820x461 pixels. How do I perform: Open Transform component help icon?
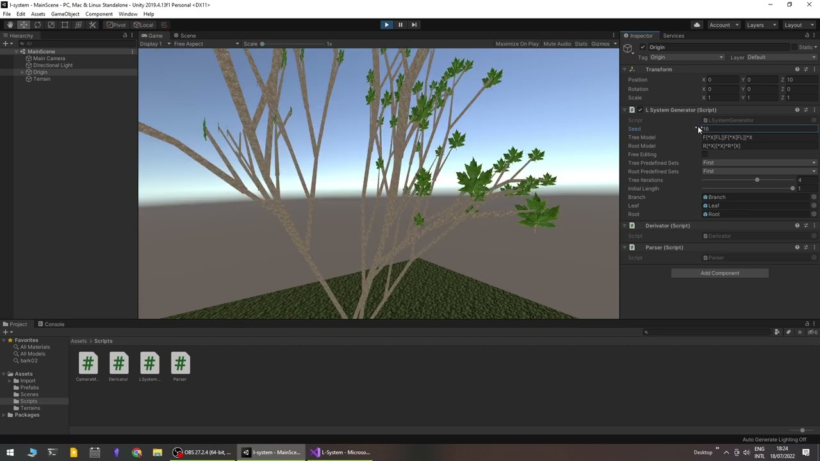(x=798, y=69)
